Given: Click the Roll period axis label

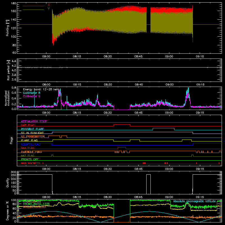Looking at the screenshot, I should [x=8, y=70].
